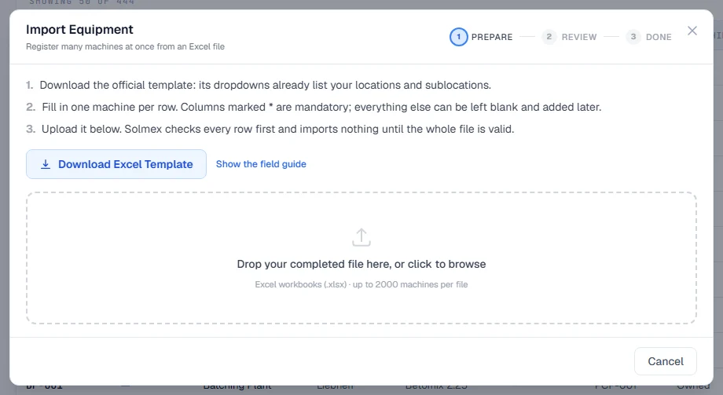Select step 3 Done indicator
Screen dimensions: 723x395
(633, 37)
